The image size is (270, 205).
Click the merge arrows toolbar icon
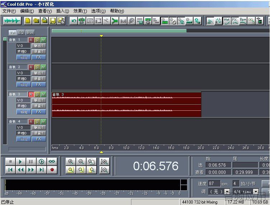(115, 21)
